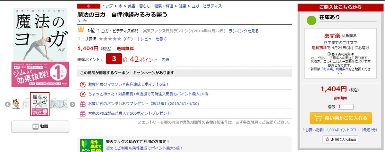The width and height of the screenshot is (385, 152).
Task: Click the 1,404円 price beside 送料無料
Action: click(x=88, y=49)
